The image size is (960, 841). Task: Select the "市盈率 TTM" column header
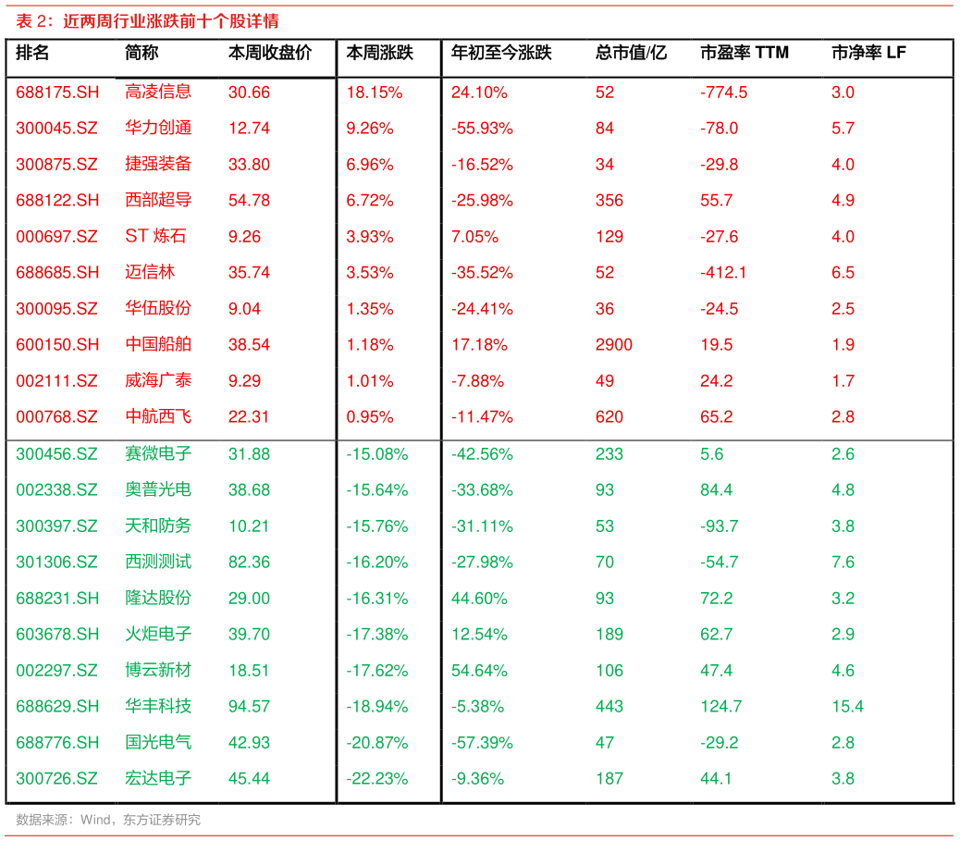coord(745,53)
